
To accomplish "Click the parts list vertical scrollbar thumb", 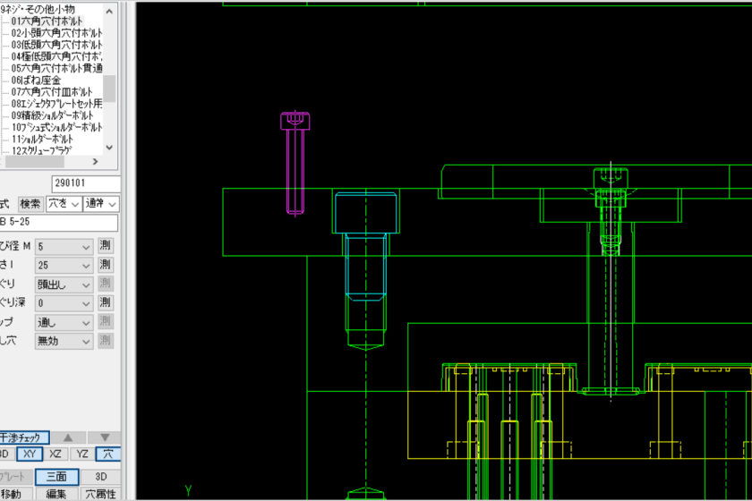I will 109,89.
